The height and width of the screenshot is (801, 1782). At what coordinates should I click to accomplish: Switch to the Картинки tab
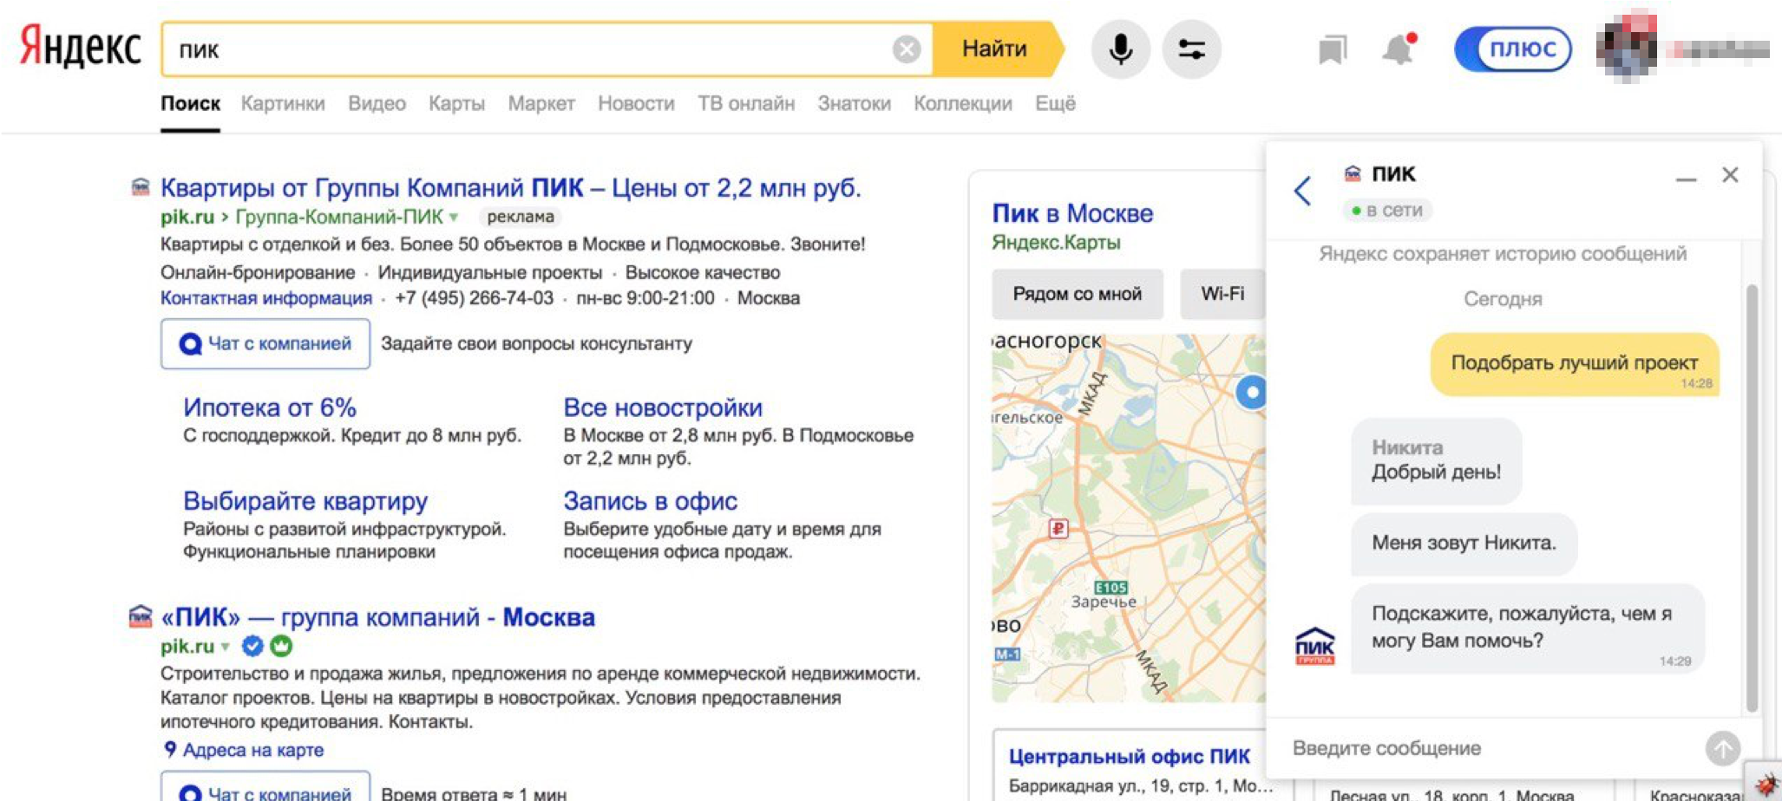283,103
